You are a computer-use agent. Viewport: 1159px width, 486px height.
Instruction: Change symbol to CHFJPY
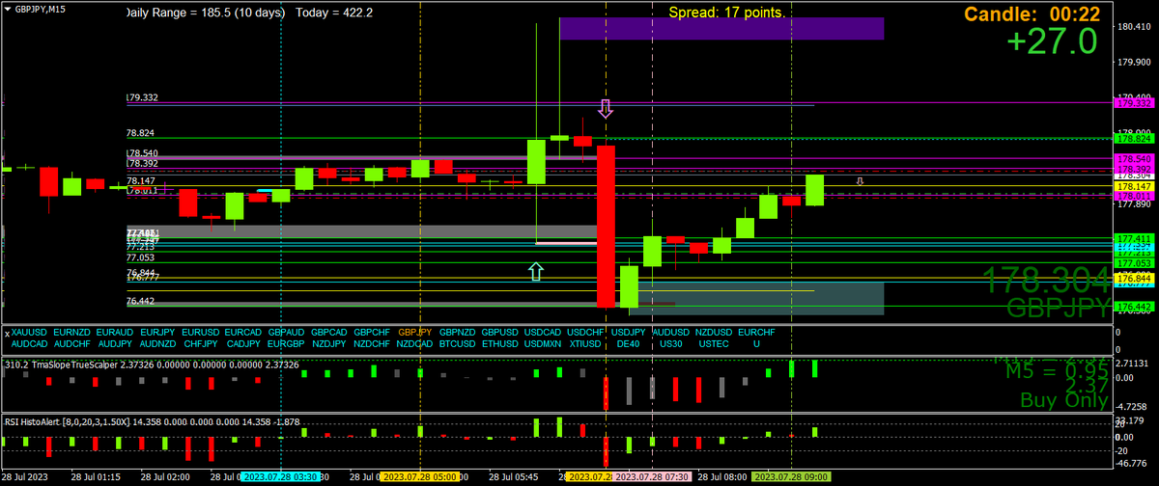coord(201,343)
